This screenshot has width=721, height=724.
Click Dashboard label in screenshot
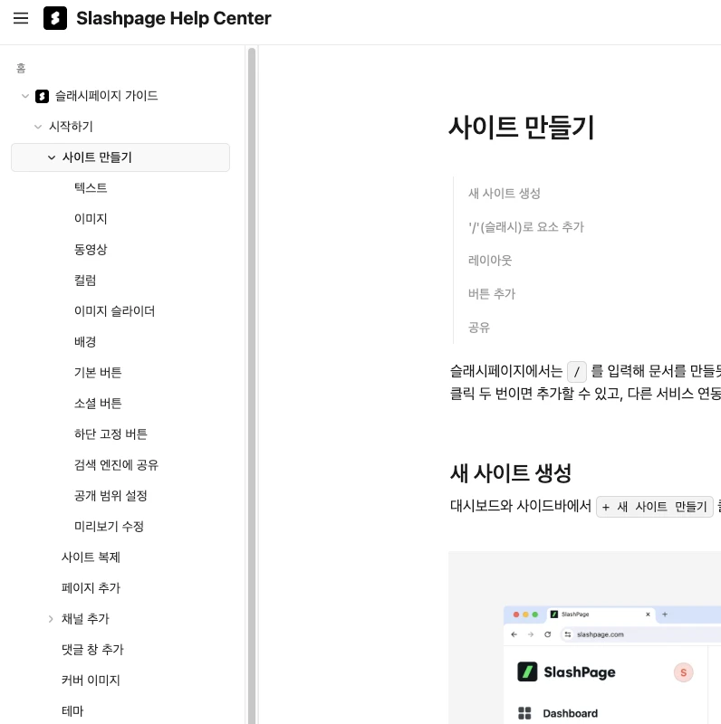click(571, 714)
